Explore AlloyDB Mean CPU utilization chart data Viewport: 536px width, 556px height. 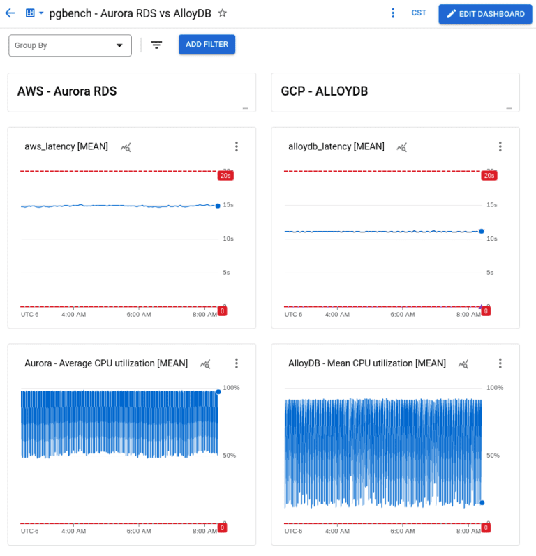tap(463, 364)
